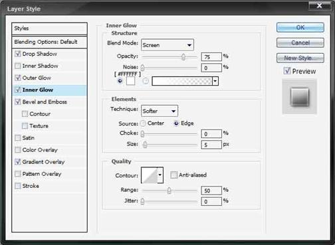The width and height of the screenshot is (335, 245).
Task: Choose Center as glow source
Action: coord(144,123)
